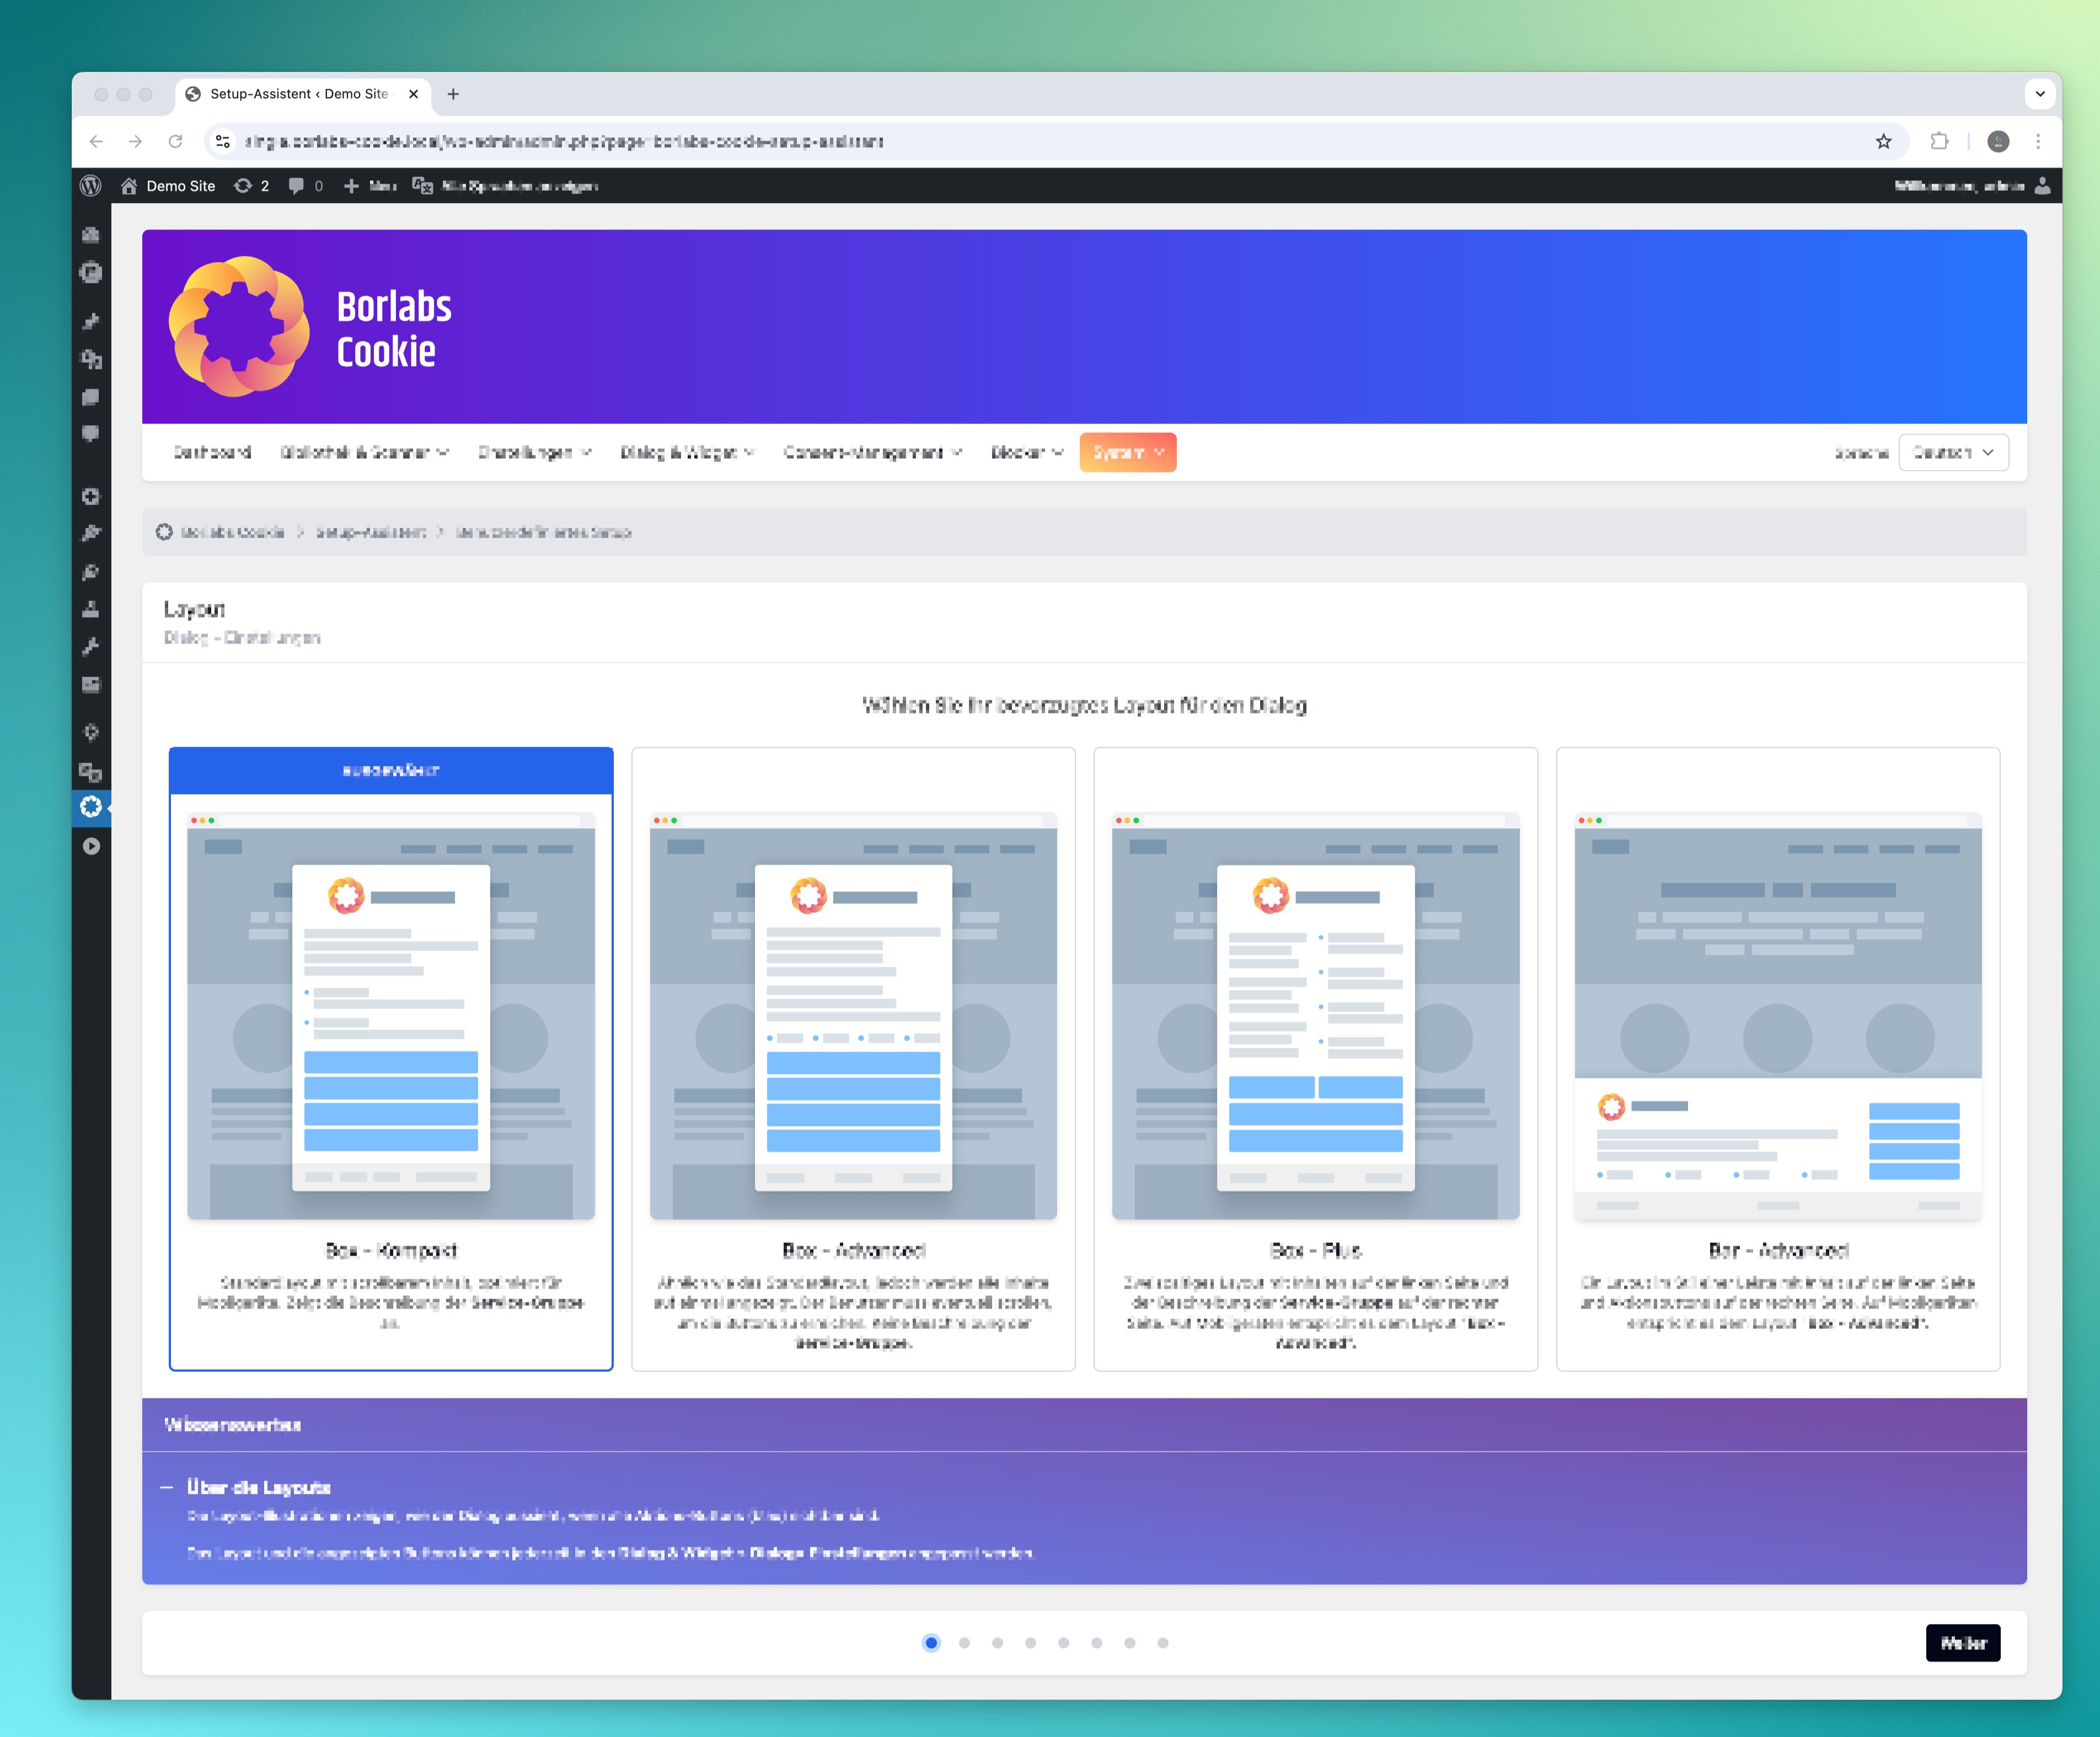Click the user avatar icon in admin bar
The width and height of the screenshot is (2100, 1737).
(2042, 186)
